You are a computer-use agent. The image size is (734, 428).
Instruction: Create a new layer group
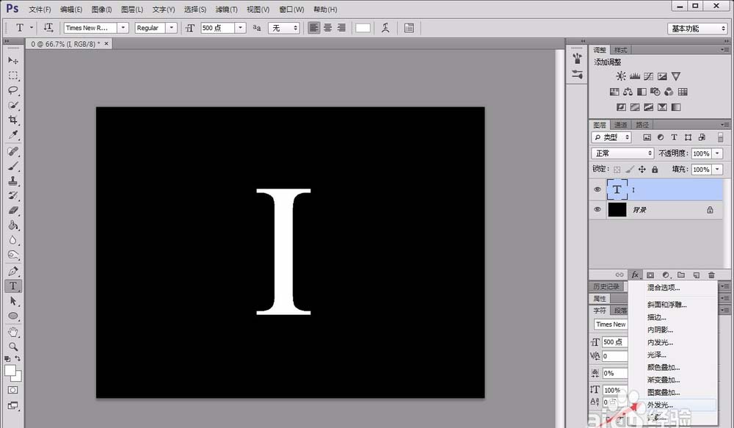coord(681,275)
